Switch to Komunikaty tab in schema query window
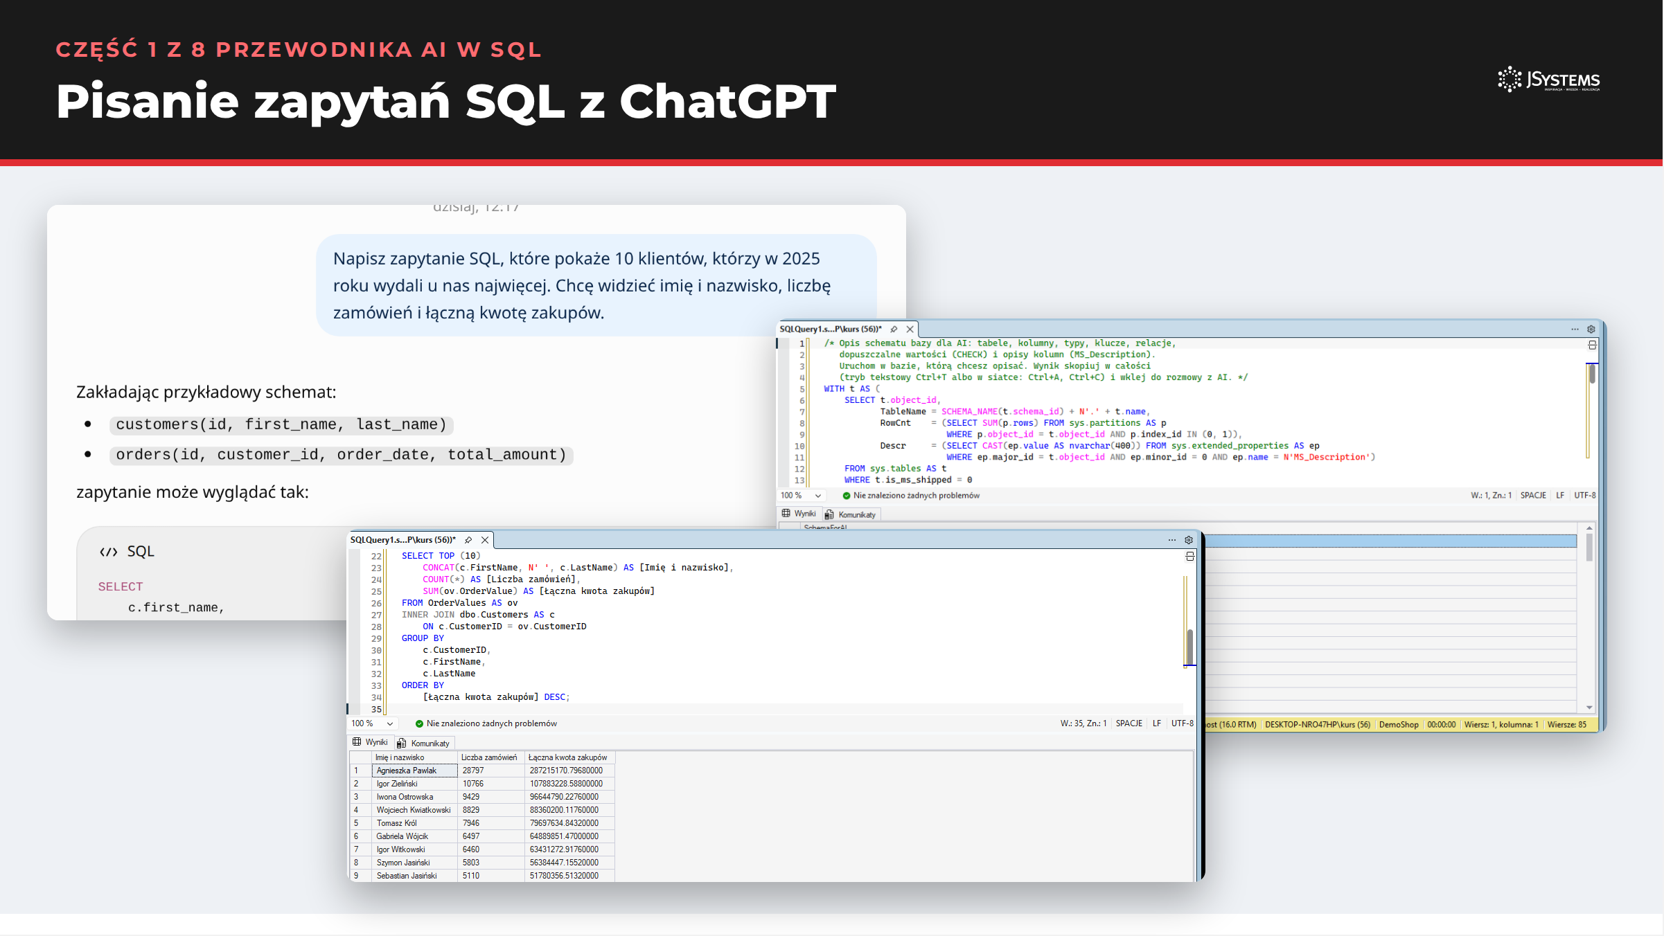1664x936 pixels. (x=851, y=514)
